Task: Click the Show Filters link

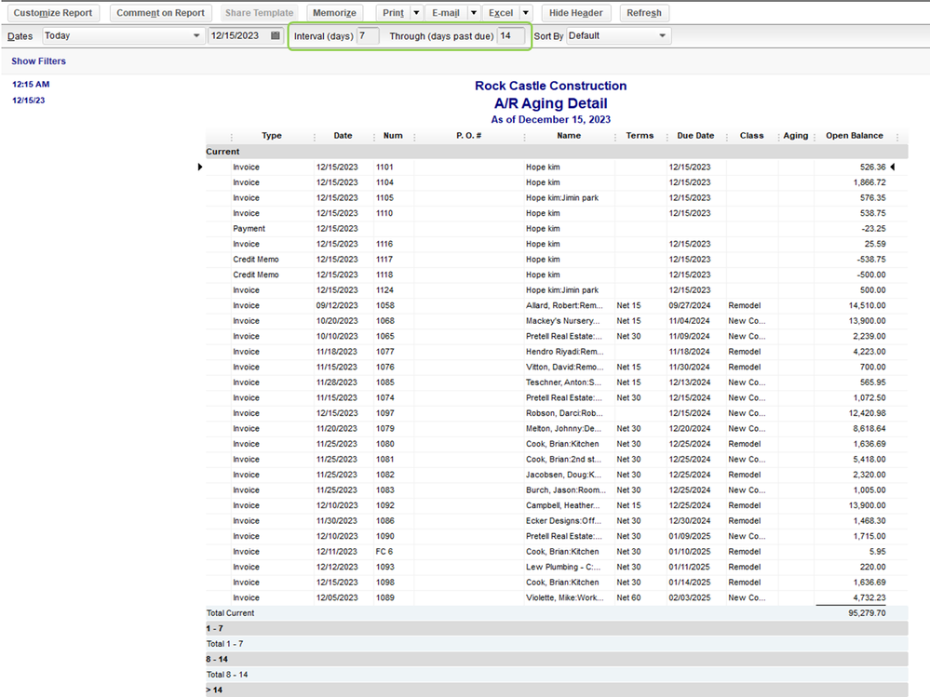Action: 38,61
